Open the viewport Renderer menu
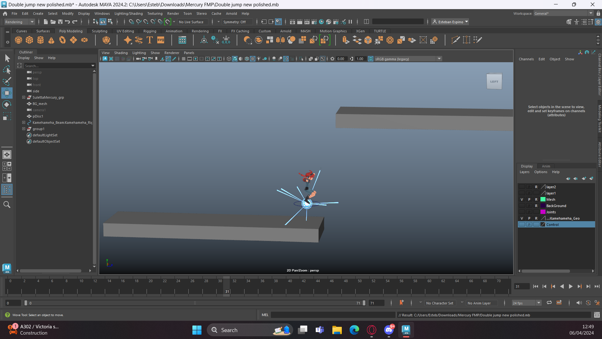This screenshot has width=602, height=339. 172,53
